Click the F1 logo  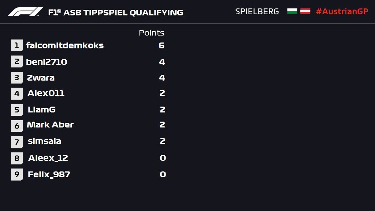(x=25, y=12)
